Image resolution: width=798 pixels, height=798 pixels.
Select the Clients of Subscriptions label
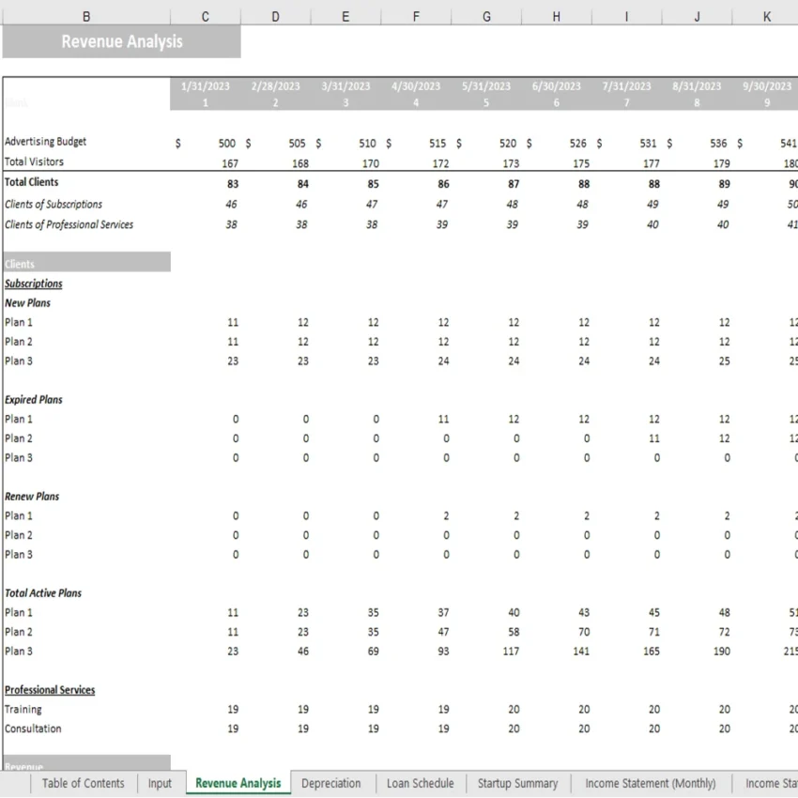click(56, 204)
